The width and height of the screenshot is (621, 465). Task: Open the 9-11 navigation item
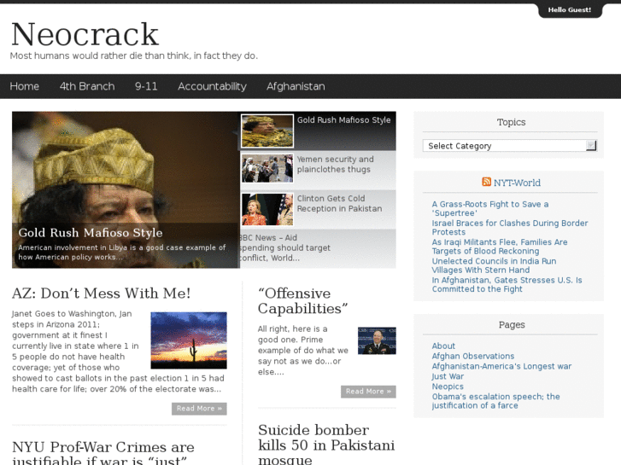click(146, 86)
